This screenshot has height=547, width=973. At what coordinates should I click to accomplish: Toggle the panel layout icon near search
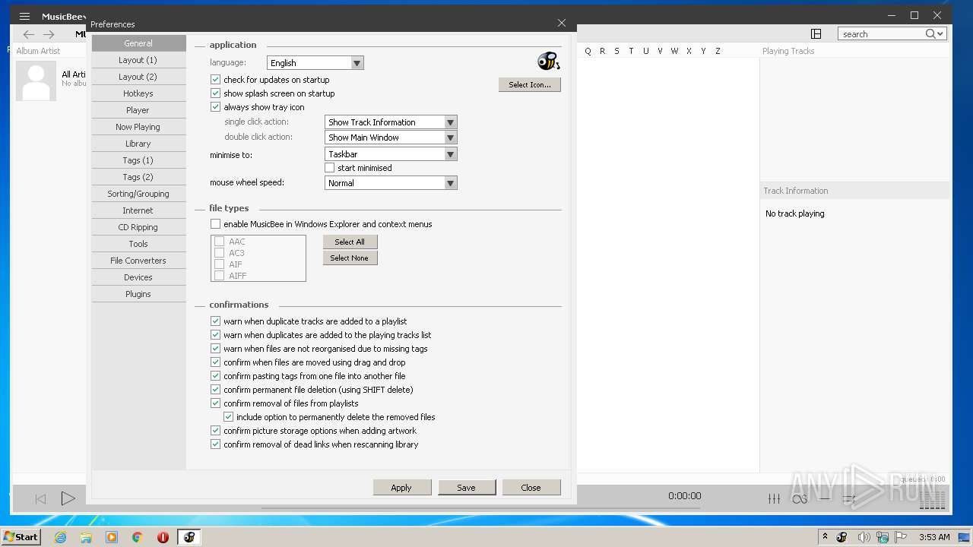click(x=816, y=33)
